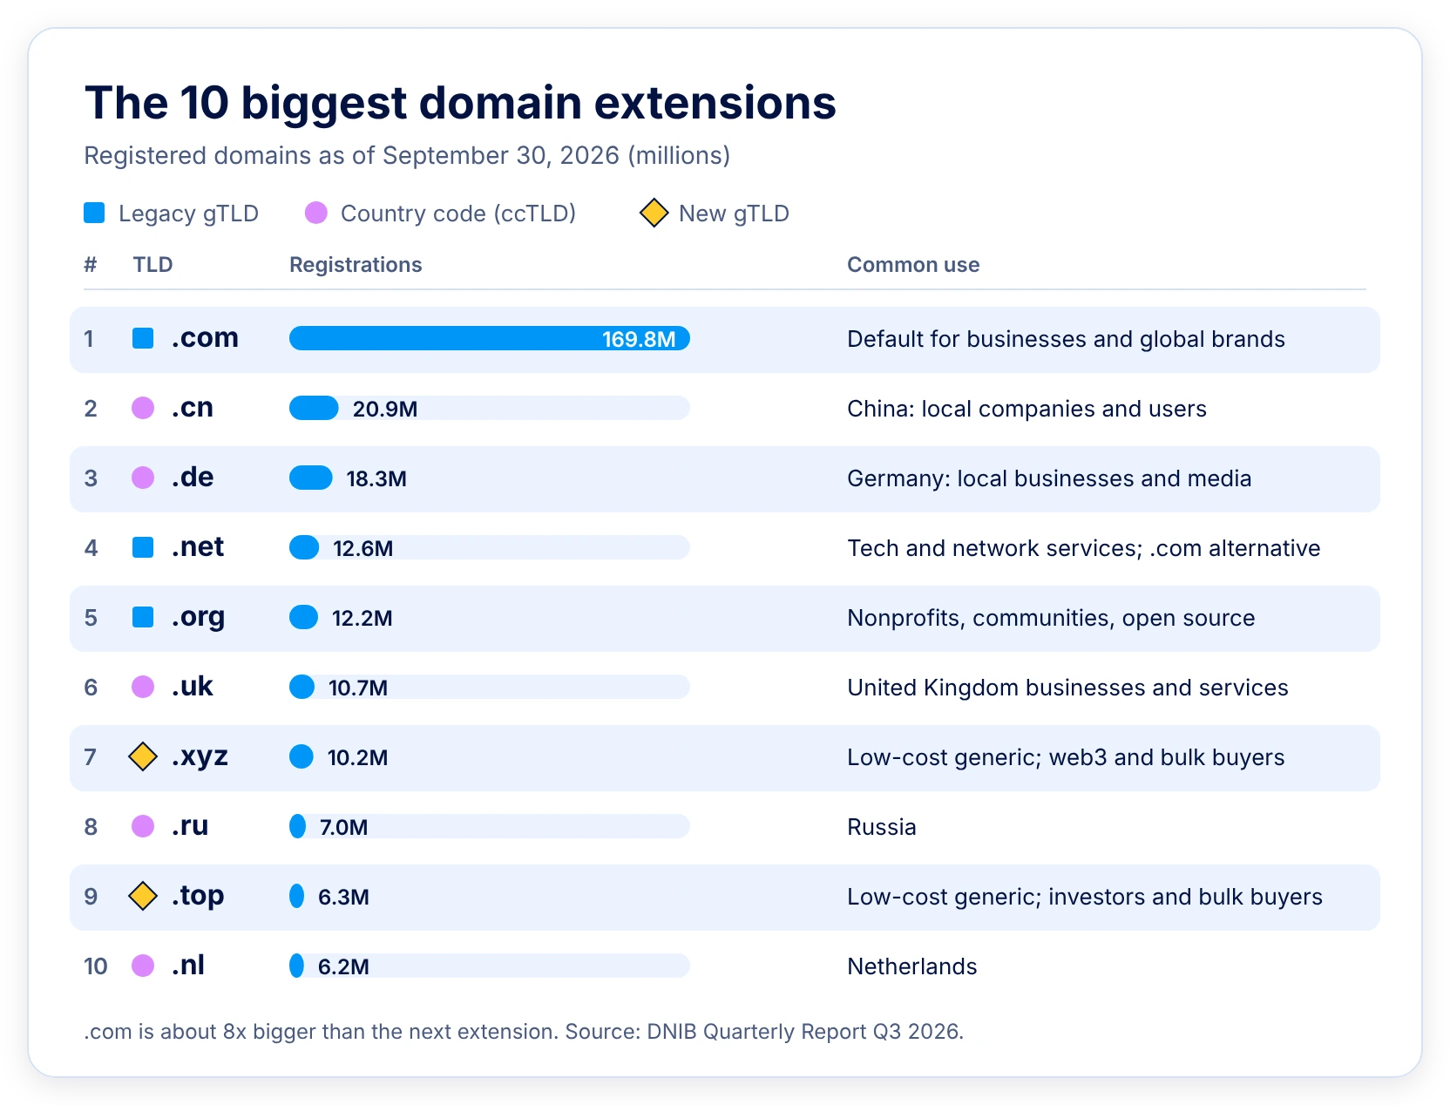Select the .com TLD name
Image resolution: width=1450 pixels, height=1105 pixels.
(x=205, y=338)
